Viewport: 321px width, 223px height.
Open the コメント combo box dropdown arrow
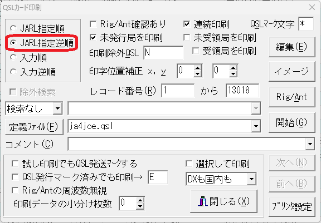pyautogui.click(x=310, y=144)
